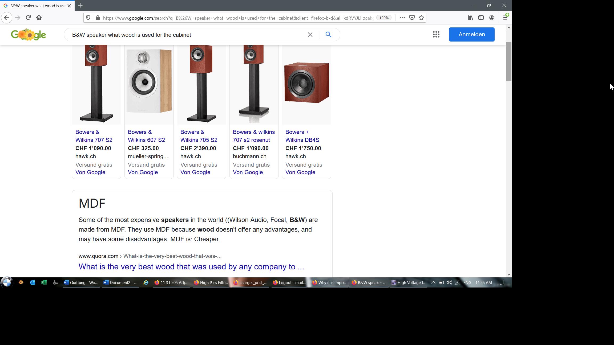This screenshot has width=614, height=345.
Task: Click the 607 S2 speaker image
Action: point(149,81)
